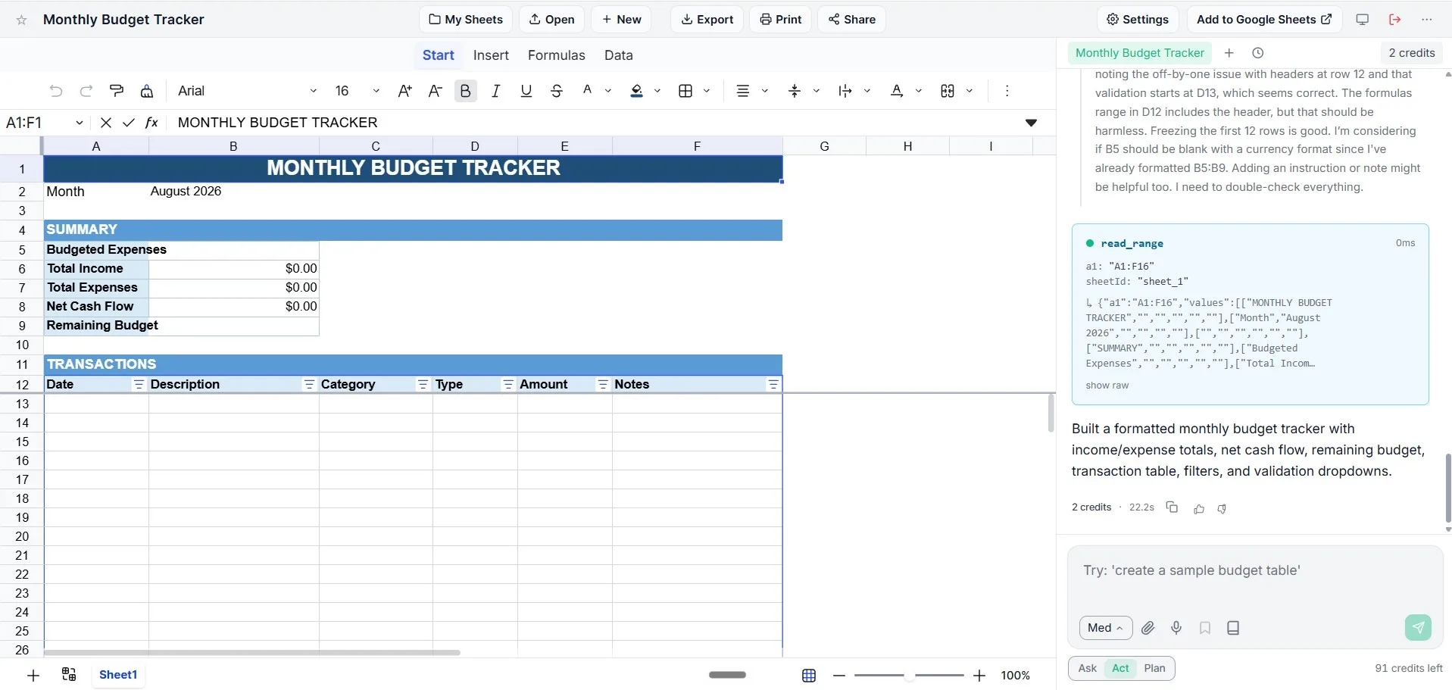Switch to the Insert tab
This screenshot has height=690, width=1452.
(x=491, y=55)
